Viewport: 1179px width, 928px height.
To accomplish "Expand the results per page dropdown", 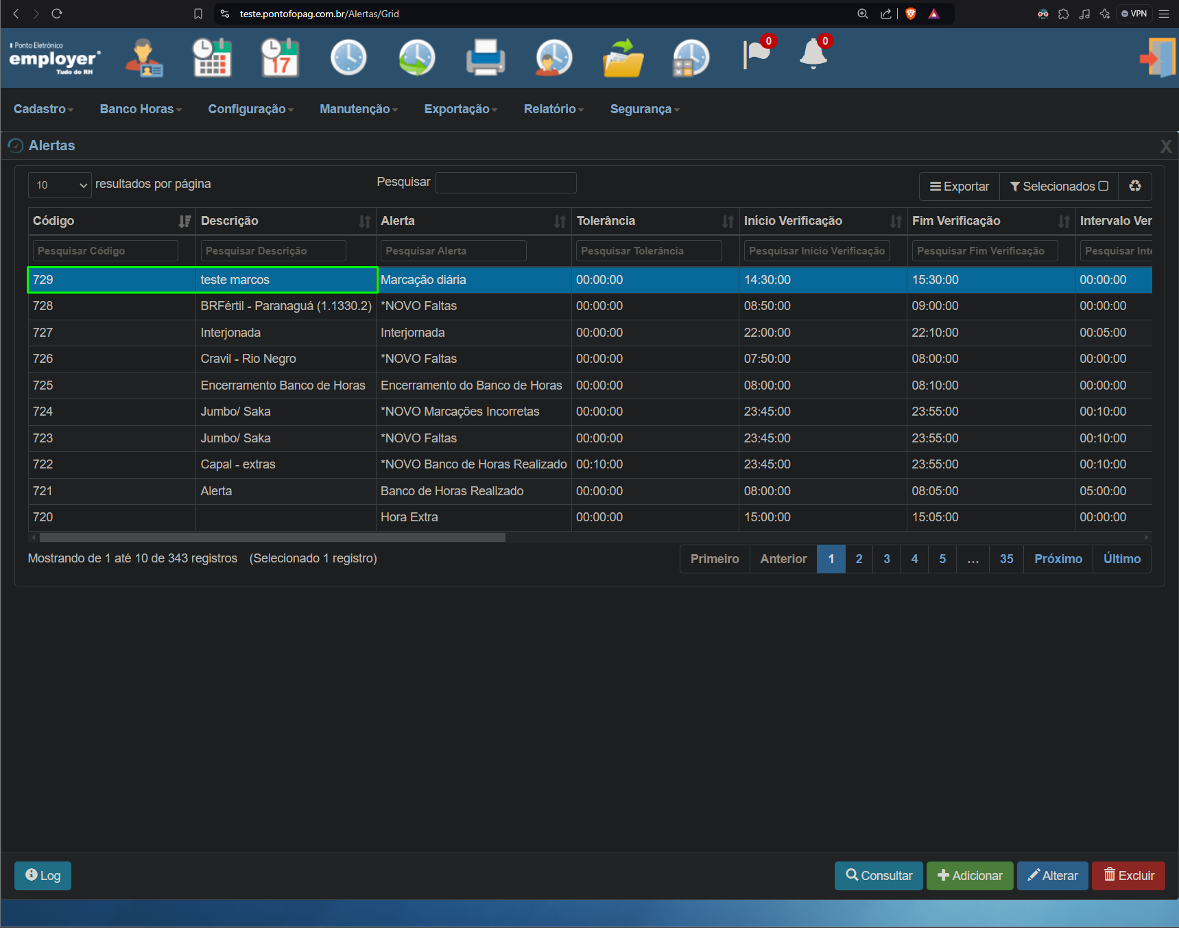I will pos(60,185).
